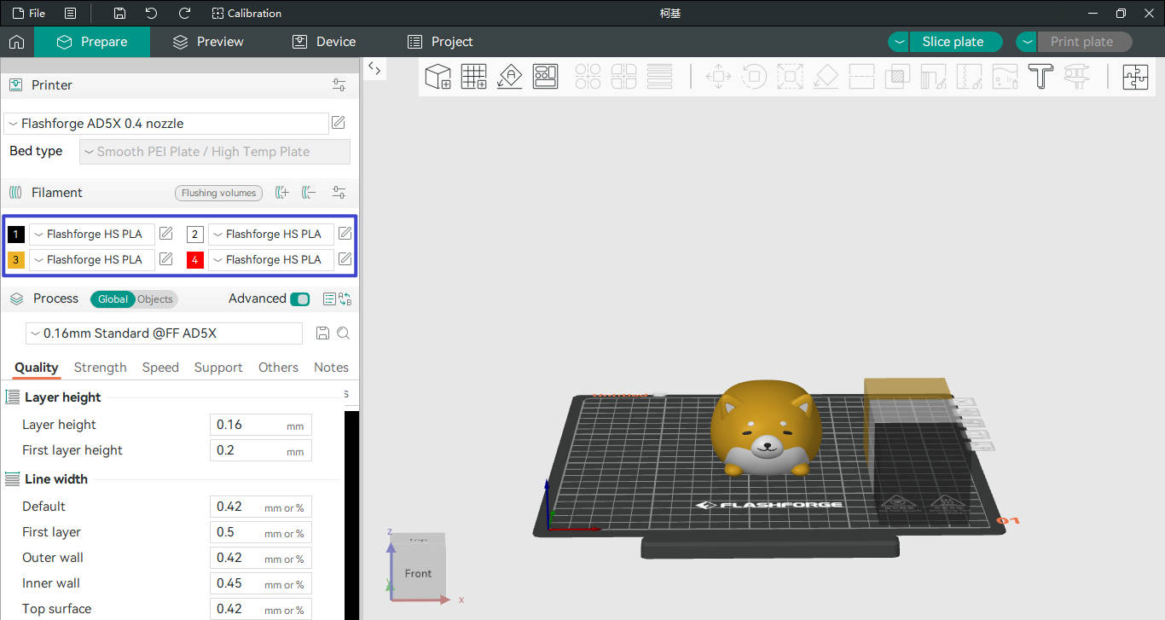Viewport: 1165px width, 620px height.
Task: Open filament 2 Flashforge HS PLA dropdown
Action: (271, 234)
